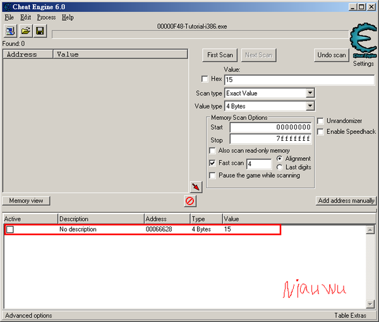Open the process list computer icon
Viewport: 379px width, 322px height.
pyautogui.click(x=10, y=31)
